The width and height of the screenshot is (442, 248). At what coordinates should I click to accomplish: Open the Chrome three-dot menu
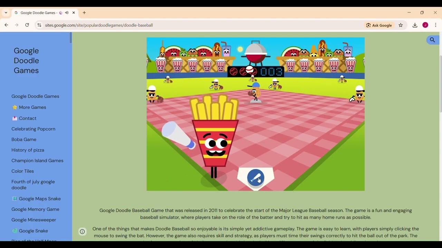(435, 25)
